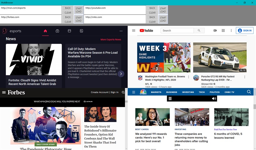Image resolution: width=256 pixels, height=150 pixels.
Task: Click the CNBC peacock logo
Action: point(143,92)
